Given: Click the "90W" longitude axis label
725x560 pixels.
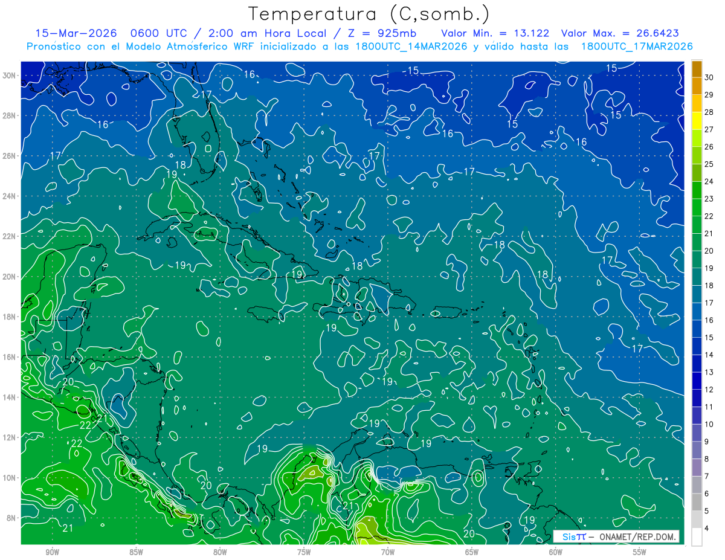Looking at the screenshot, I should point(53,552).
